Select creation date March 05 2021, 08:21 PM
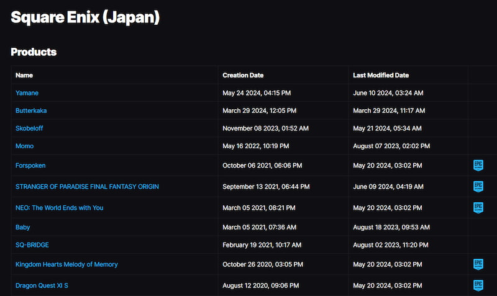This screenshot has height=296, width=497. (x=258, y=208)
